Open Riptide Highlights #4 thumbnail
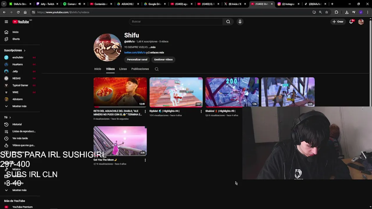Screen dimensions: 372x209 pos(176,92)
